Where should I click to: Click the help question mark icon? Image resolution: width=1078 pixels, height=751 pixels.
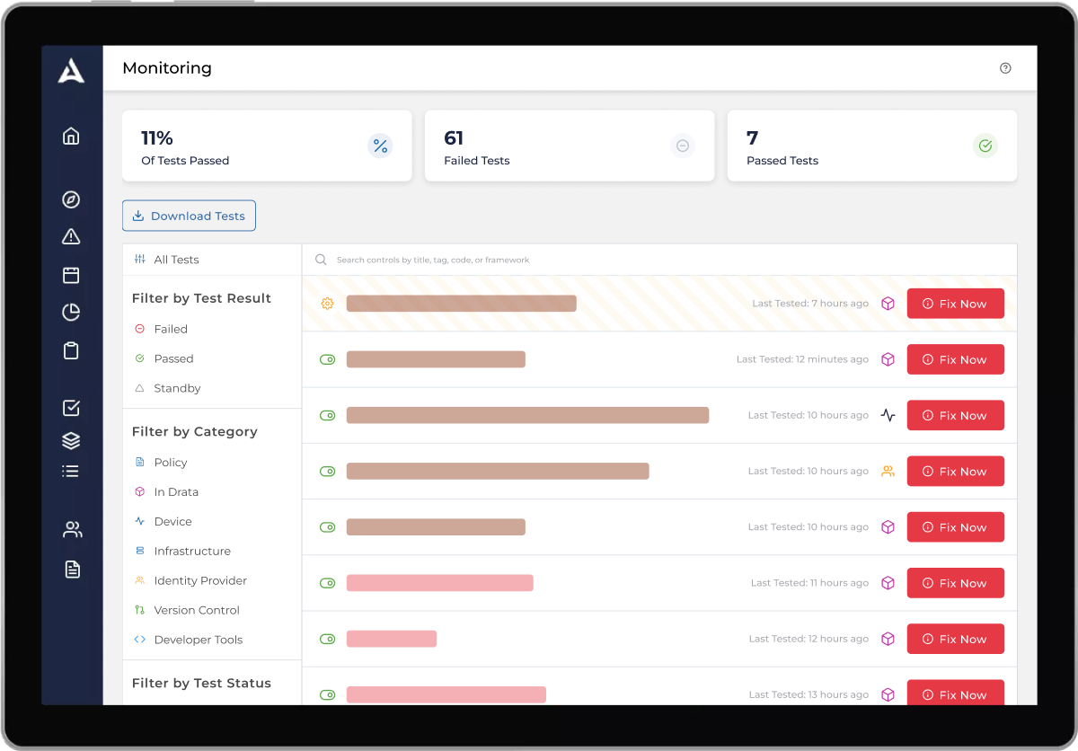[1005, 68]
